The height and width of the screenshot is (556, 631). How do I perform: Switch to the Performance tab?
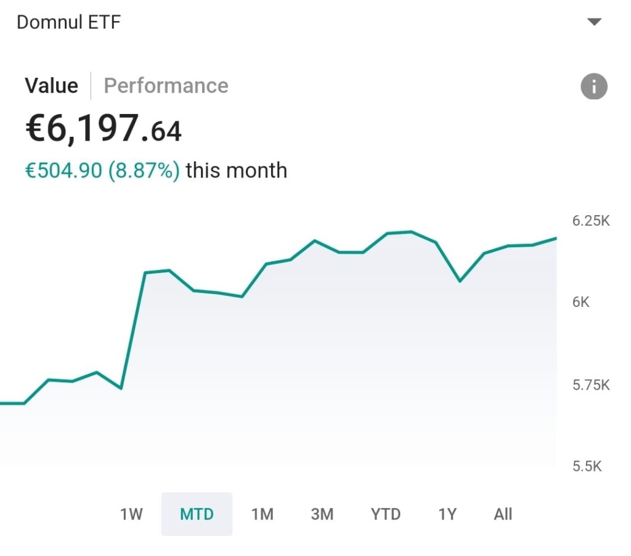tap(166, 86)
